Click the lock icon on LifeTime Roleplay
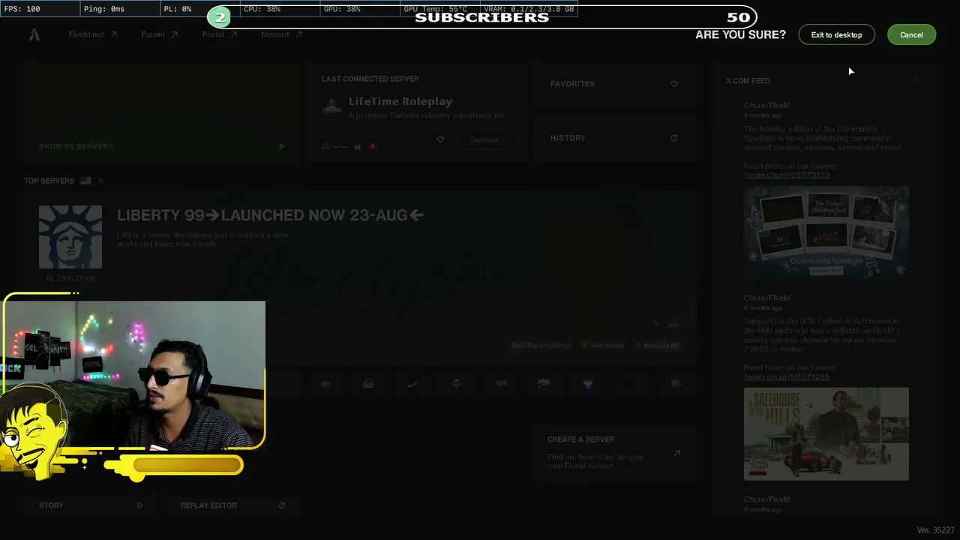Screen dimensions: 960x540 tap(357, 146)
